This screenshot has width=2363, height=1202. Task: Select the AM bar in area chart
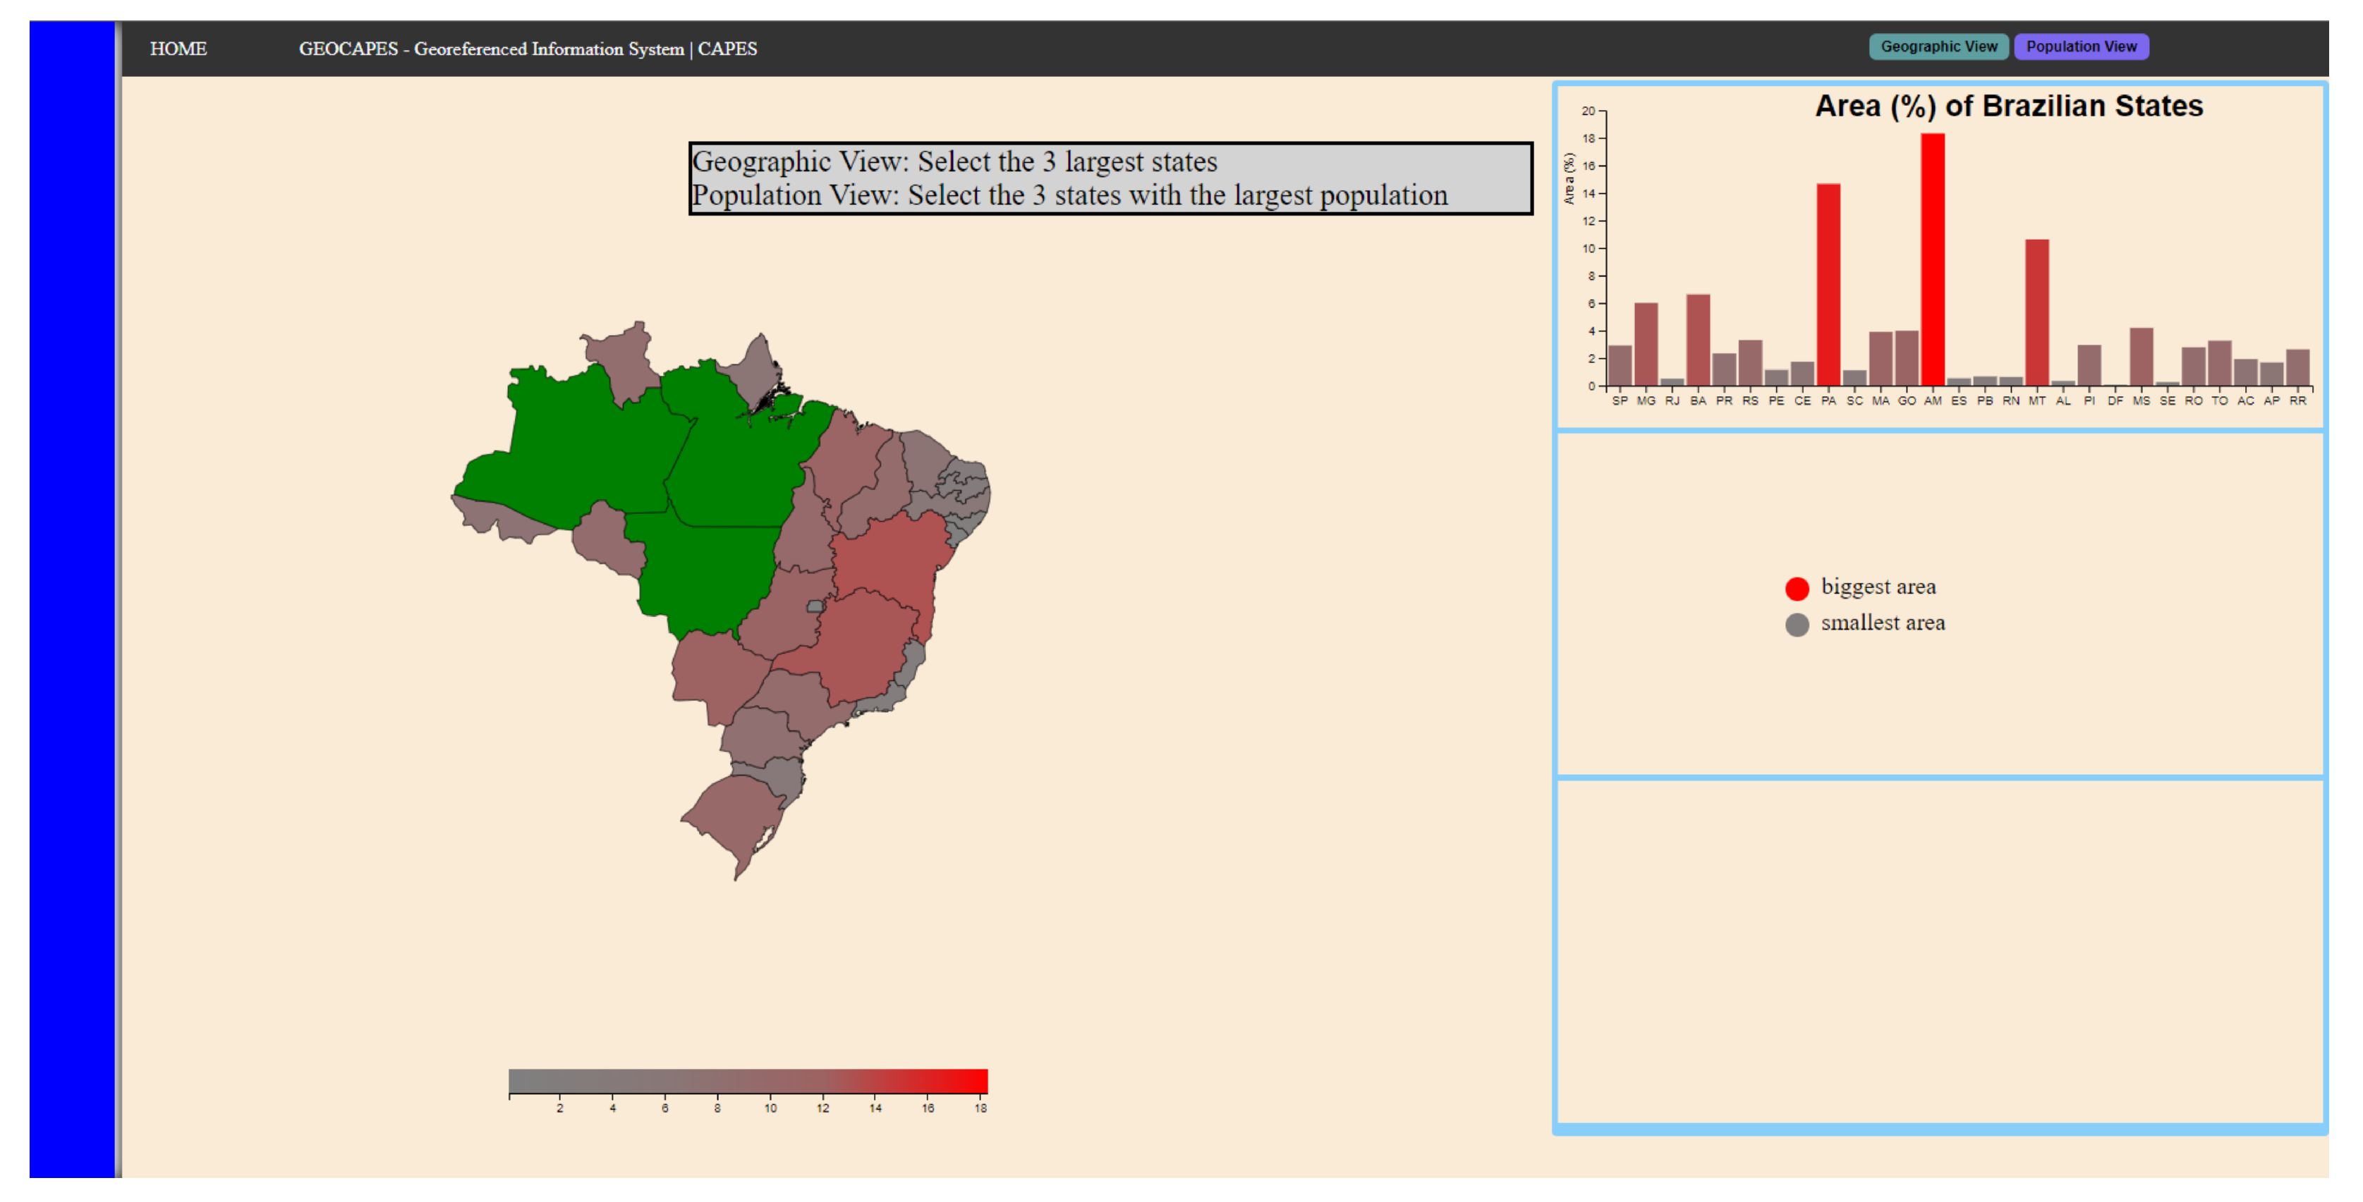[x=1932, y=262]
